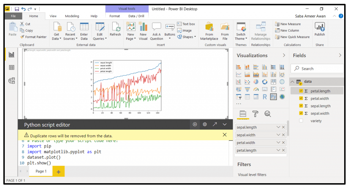Choose the KPI visual

click(x=282, y=89)
